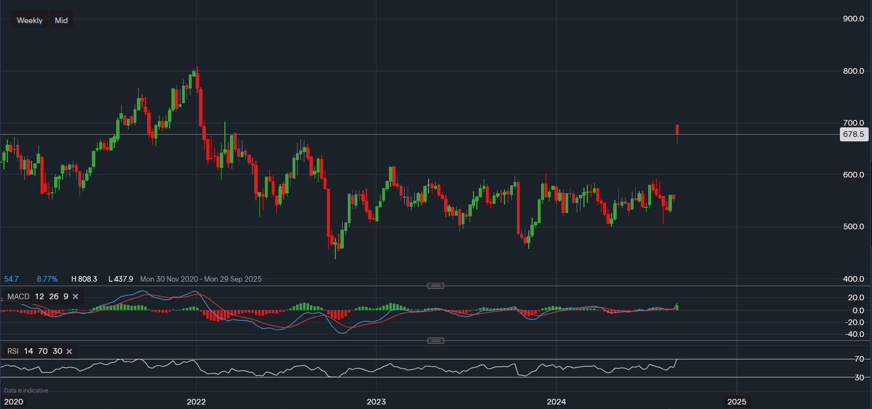Click the chart date range text
Image resolution: width=872 pixels, height=409 pixels.
[201, 279]
